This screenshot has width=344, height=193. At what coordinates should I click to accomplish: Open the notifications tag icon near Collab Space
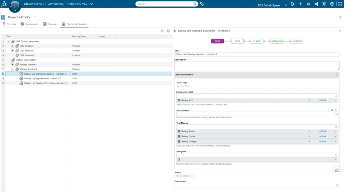[x=293, y=4]
